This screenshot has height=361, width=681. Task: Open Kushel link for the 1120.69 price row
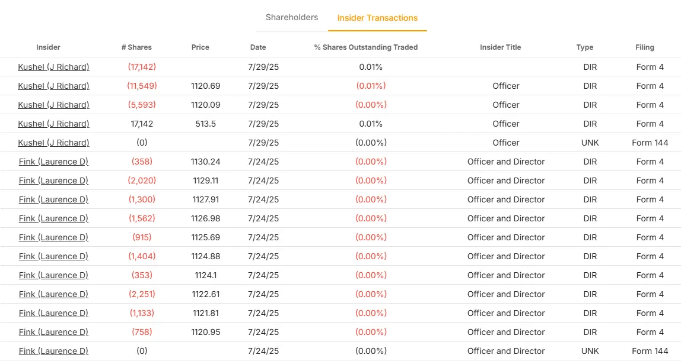coord(53,86)
